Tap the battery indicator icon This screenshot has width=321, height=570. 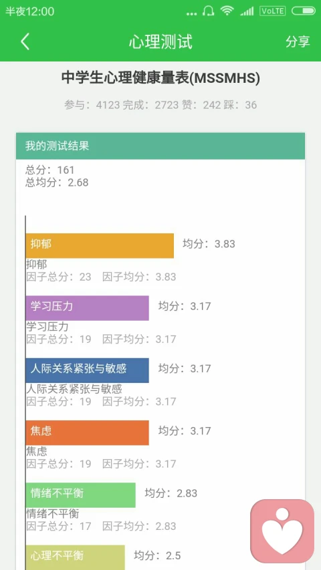(303, 11)
